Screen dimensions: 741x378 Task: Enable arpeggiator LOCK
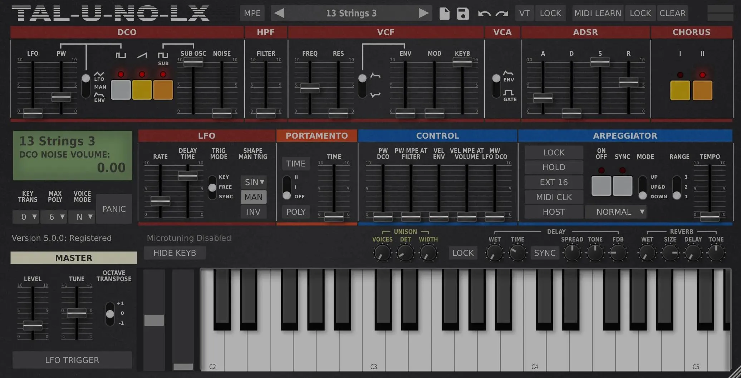click(x=554, y=153)
